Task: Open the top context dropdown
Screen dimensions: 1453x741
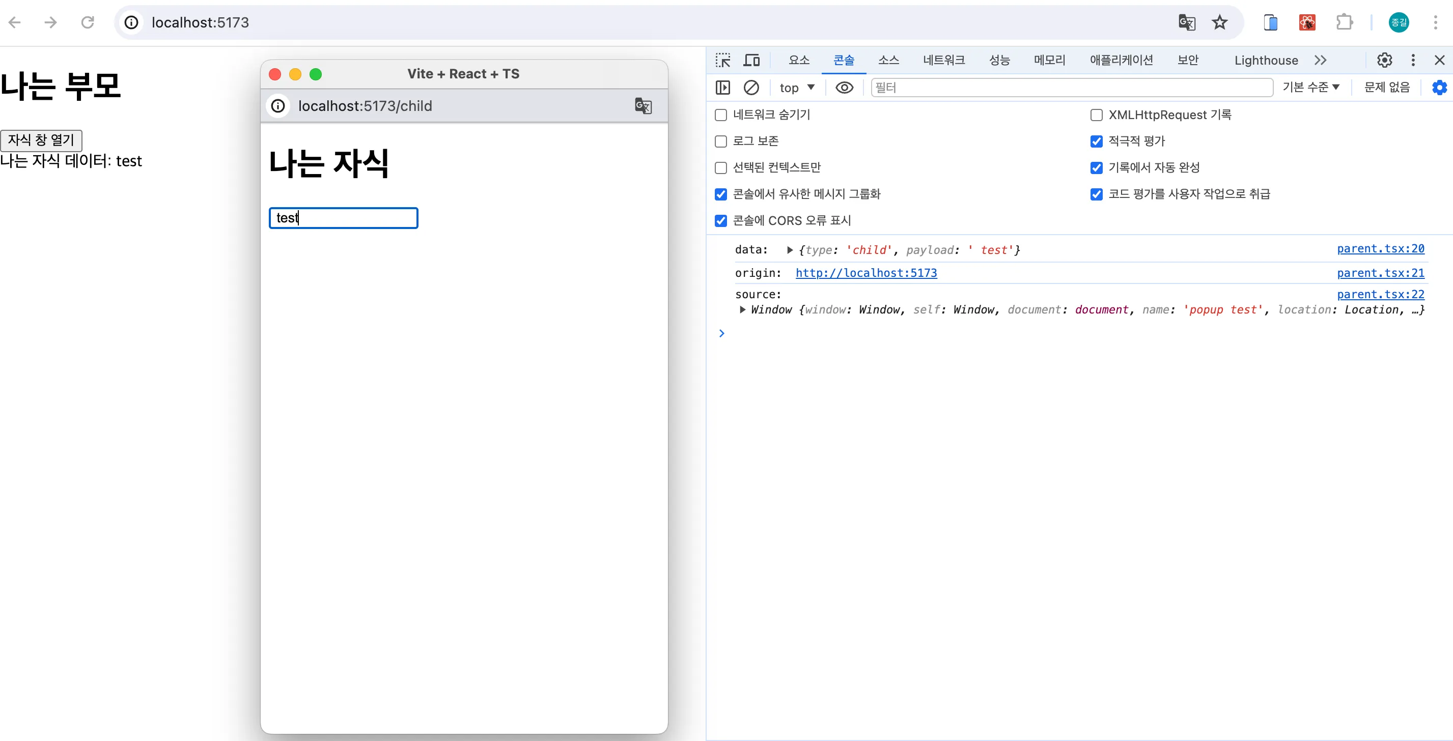Action: click(796, 88)
